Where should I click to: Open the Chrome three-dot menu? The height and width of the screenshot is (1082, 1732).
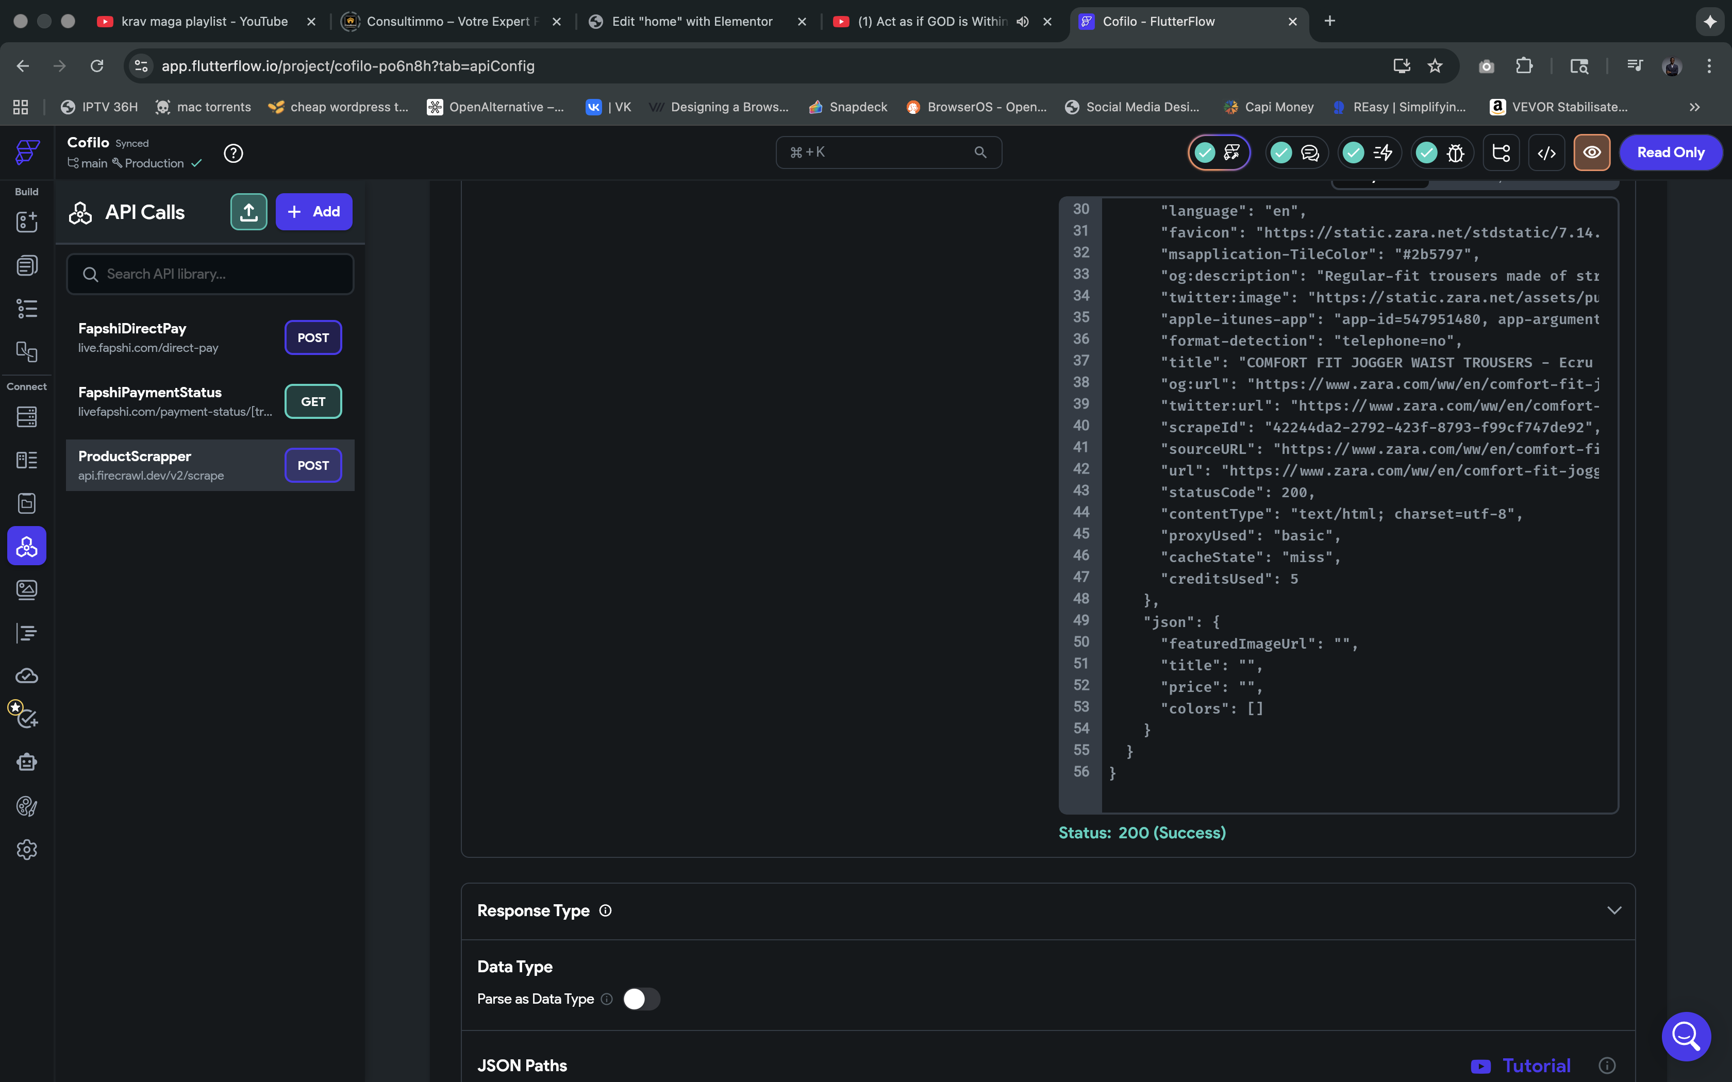coord(1709,66)
